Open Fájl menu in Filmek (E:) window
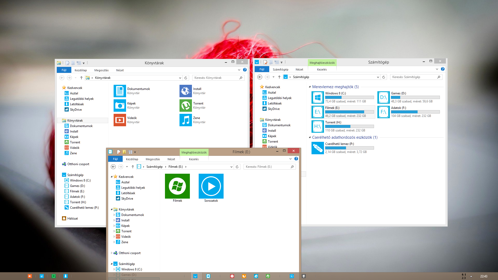The image size is (498, 280). coord(115,159)
